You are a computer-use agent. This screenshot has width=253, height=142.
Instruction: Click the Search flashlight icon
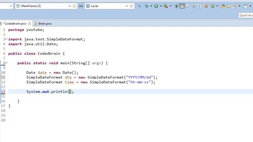235,6
